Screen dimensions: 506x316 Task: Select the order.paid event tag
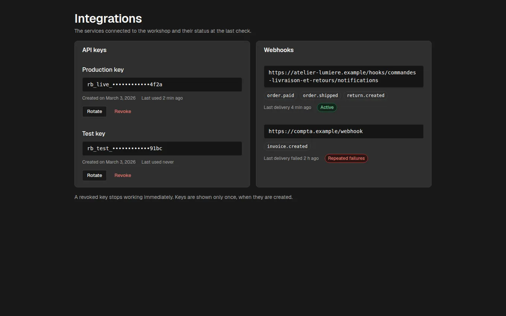tap(281, 96)
